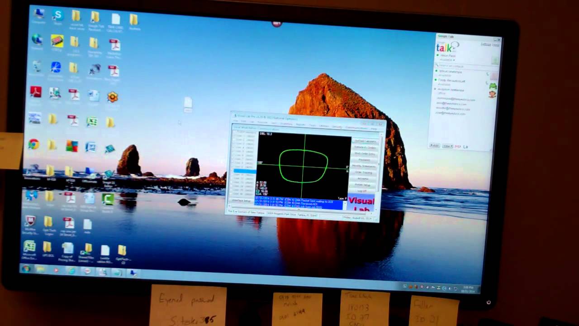Click the Accounts button in Visual Lab

coord(363,178)
